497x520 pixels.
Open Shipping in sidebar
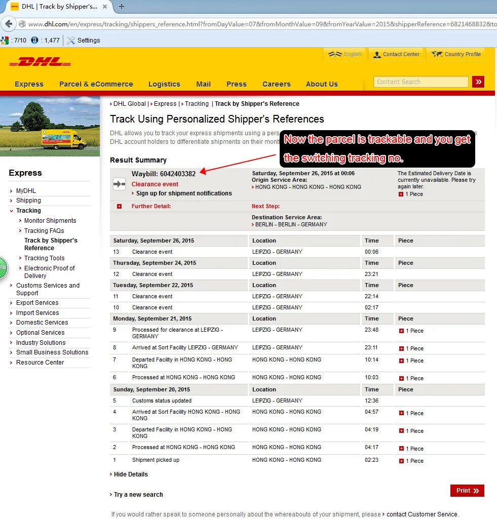[28, 201]
